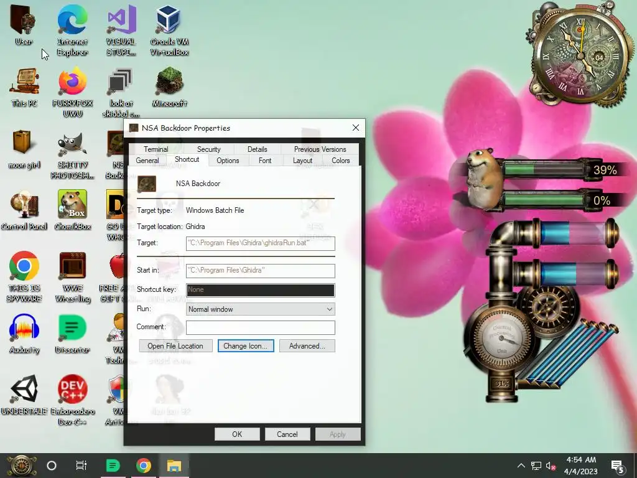Open network status tray icon
Viewport: 637px width, 478px height.
pyautogui.click(x=536, y=466)
